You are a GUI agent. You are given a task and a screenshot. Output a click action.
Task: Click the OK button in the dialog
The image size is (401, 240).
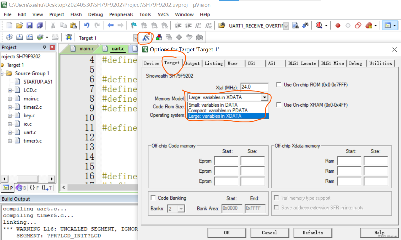227,233
